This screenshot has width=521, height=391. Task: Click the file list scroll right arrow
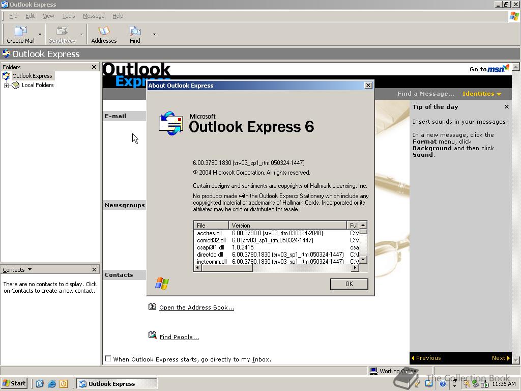pyautogui.click(x=356, y=268)
